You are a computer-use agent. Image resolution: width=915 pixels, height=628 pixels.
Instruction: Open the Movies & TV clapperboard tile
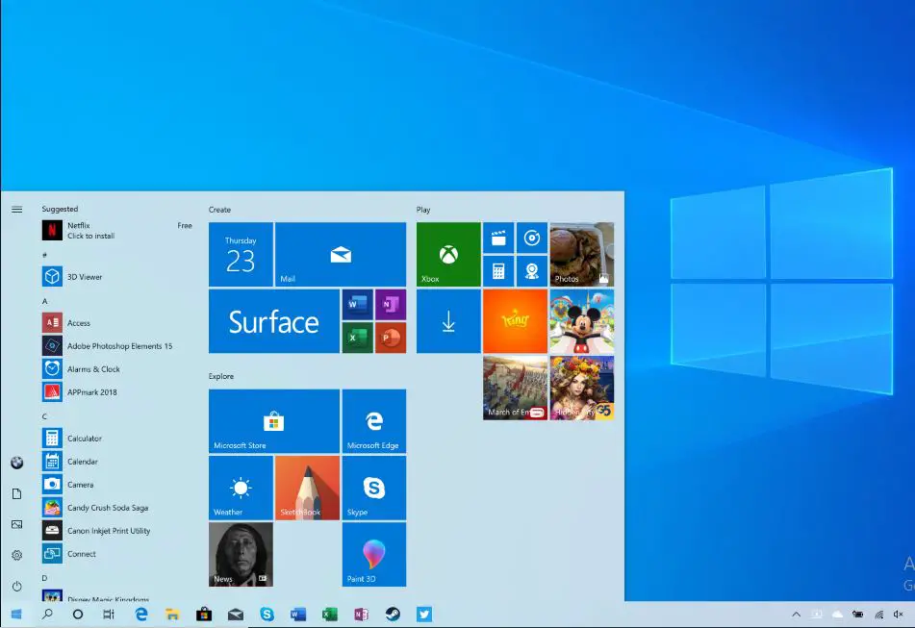[x=498, y=238]
